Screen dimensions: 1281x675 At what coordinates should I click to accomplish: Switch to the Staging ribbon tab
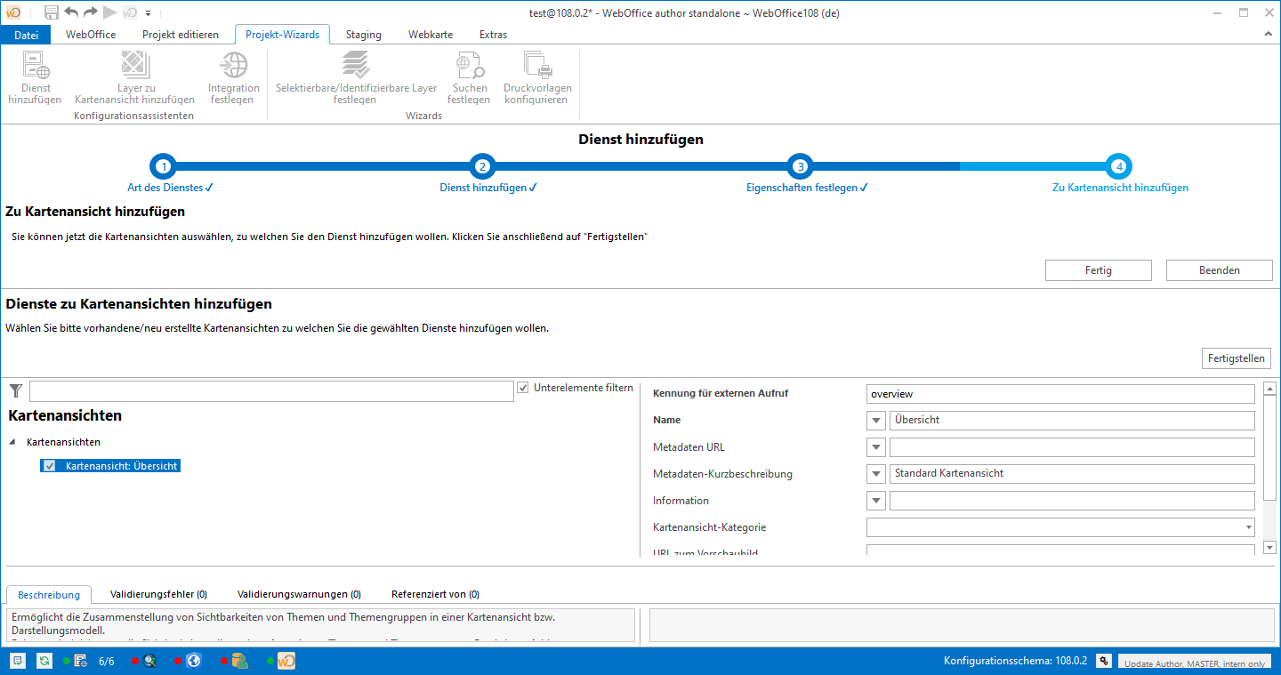363,35
